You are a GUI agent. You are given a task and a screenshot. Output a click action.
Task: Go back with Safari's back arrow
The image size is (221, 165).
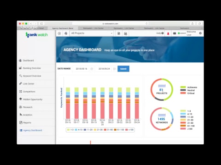[31, 23]
